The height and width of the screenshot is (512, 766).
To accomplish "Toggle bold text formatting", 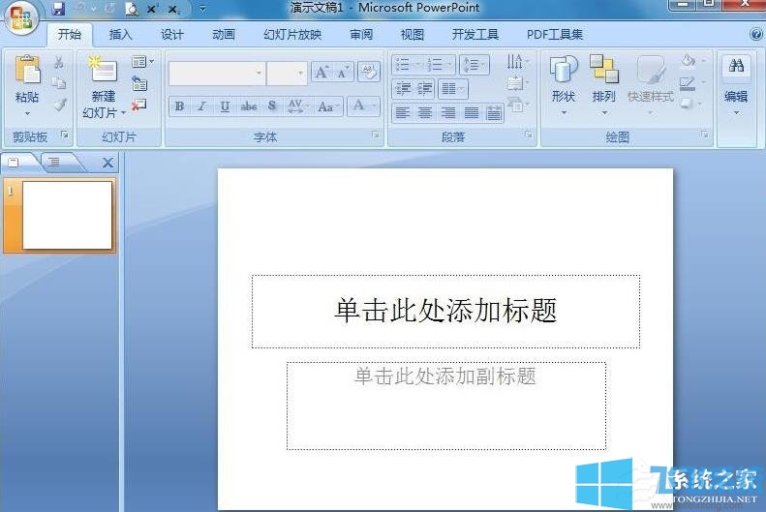I will click(179, 106).
